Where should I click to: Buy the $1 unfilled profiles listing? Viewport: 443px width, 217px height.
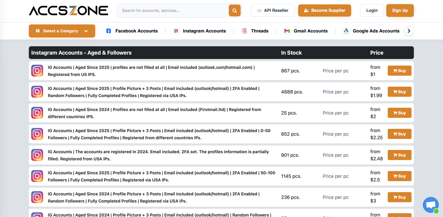coord(399,71)
